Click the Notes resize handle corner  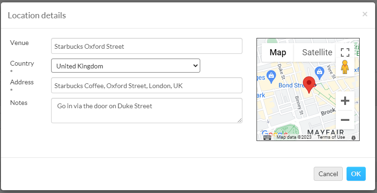coord(240,120)
